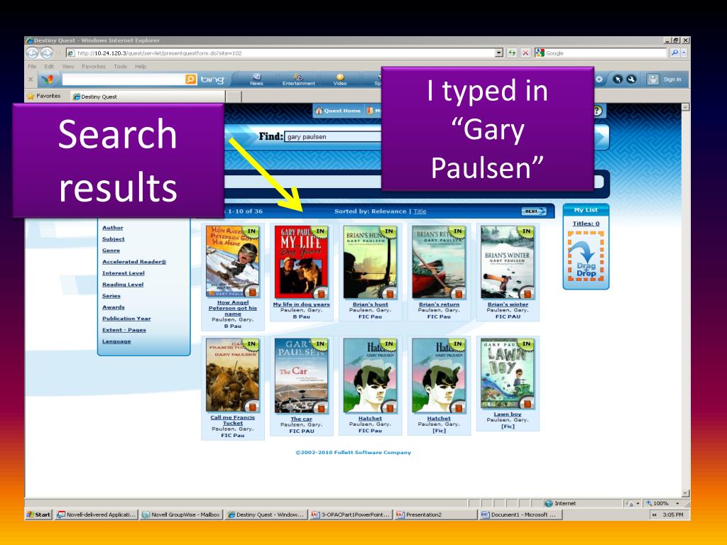This screenshot has height=545, width=727.
Task: Click the Internet zone globe in the status bar
Action: pyautogui.click(x=549, y=503)
